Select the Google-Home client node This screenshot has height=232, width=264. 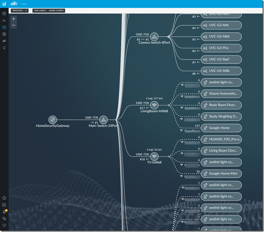coord(221,128)
